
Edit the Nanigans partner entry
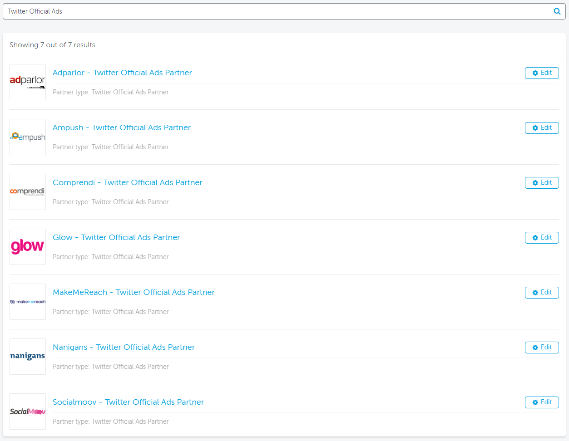pos(542,348)
